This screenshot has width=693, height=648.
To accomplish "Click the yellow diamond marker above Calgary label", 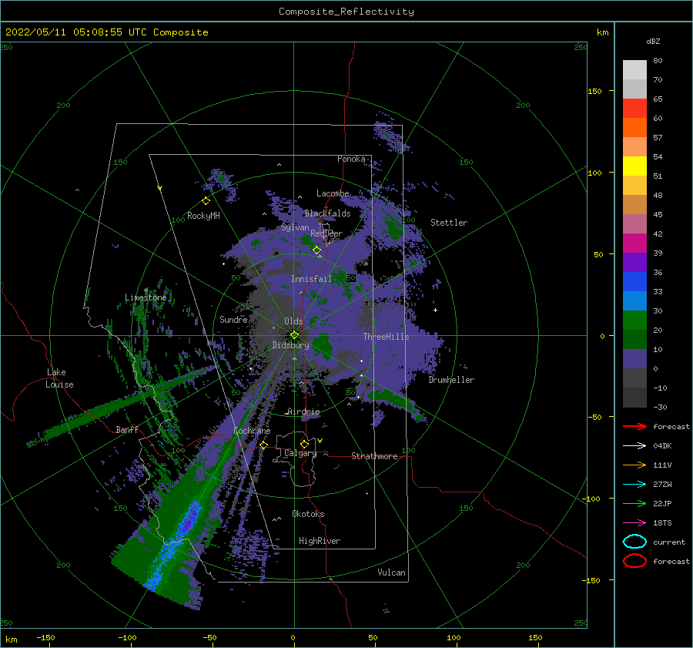I will tap(304, 444).
